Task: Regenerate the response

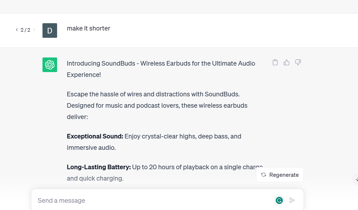Action: point(280,175)
